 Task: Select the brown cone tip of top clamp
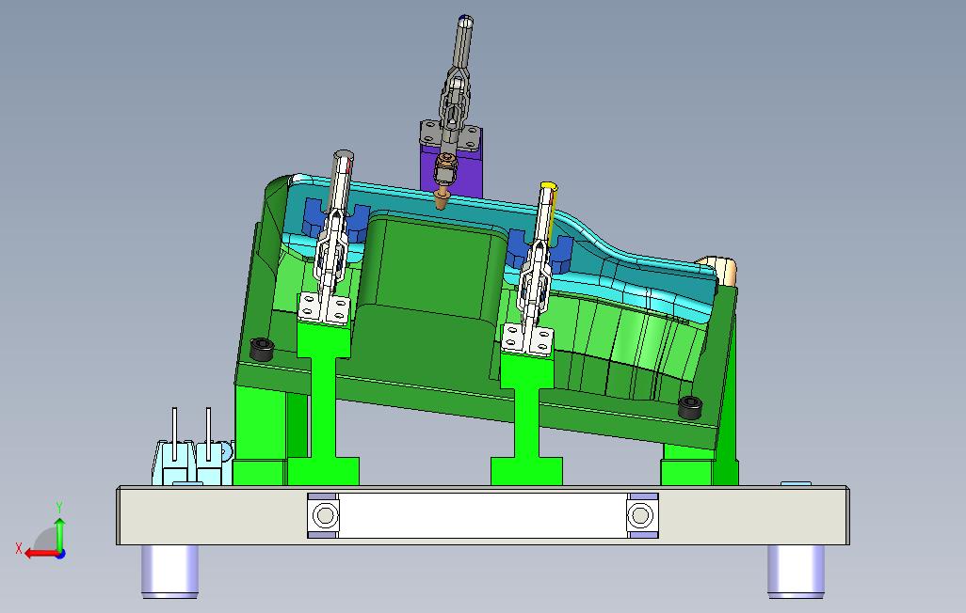[x=442, y=198]
